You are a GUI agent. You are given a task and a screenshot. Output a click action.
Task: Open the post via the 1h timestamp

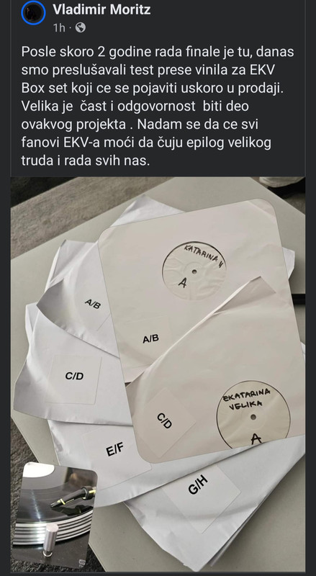(59, 28)
